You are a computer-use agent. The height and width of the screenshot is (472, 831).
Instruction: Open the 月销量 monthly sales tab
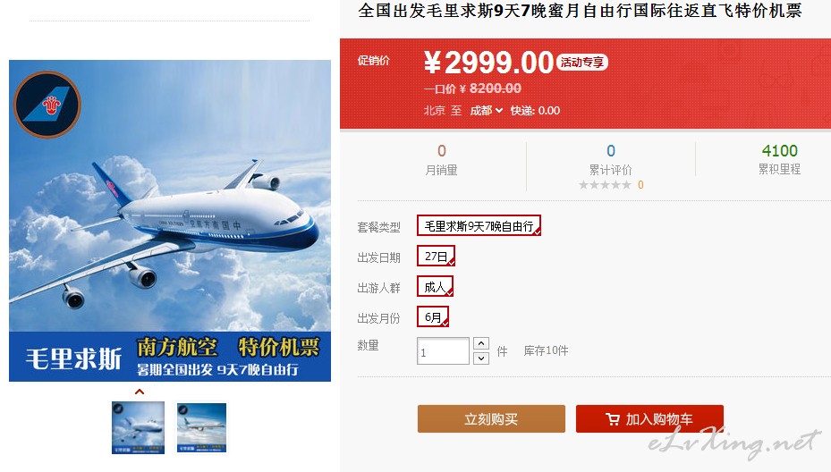(x=442, y=160)
